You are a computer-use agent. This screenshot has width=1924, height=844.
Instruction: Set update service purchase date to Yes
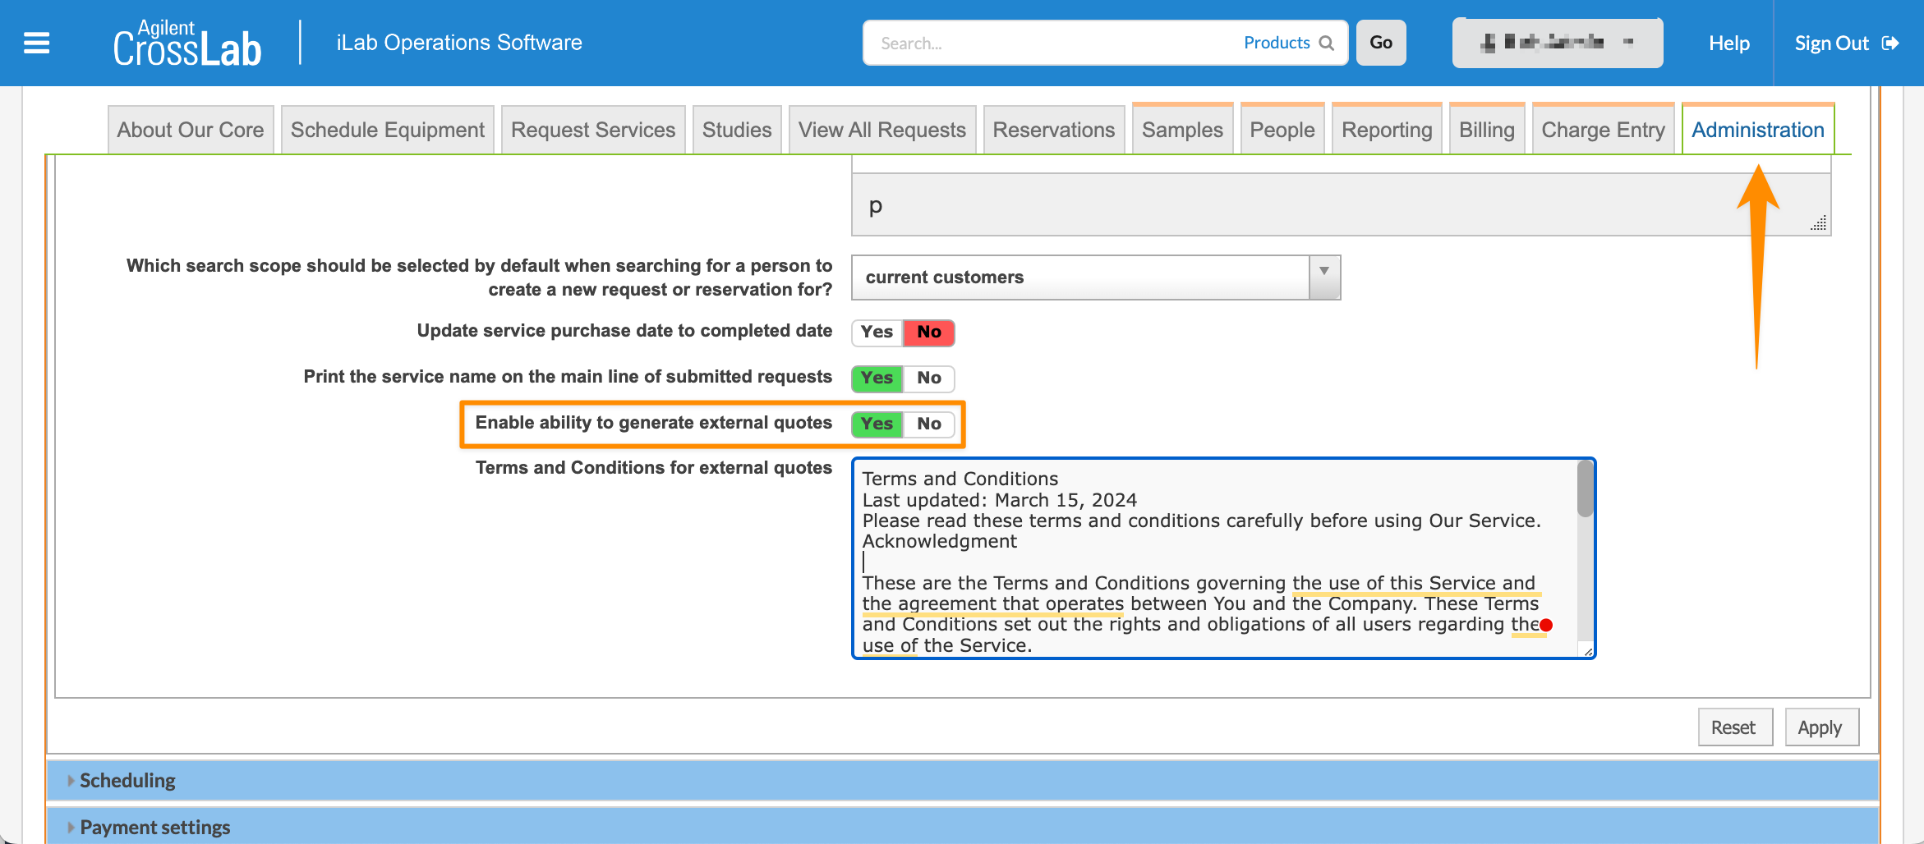coord(877,333)
